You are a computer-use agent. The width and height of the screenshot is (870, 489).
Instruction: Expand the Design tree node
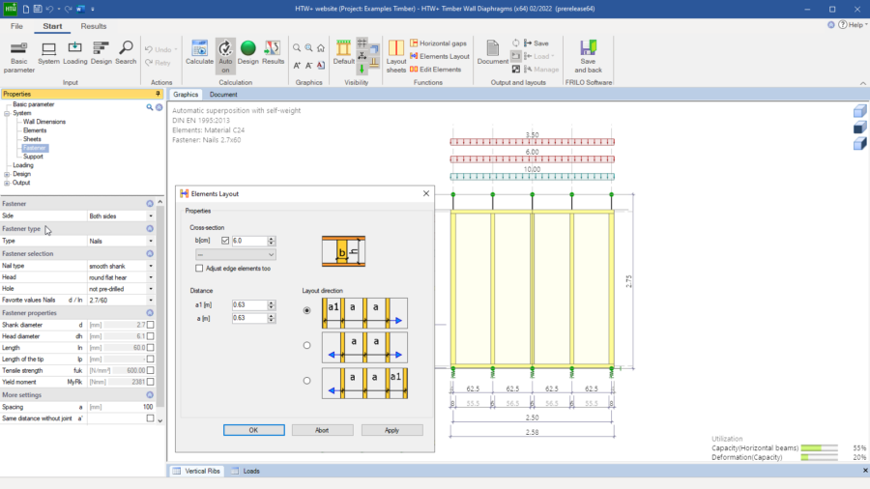pyautogui.click(x=7, y=174)
